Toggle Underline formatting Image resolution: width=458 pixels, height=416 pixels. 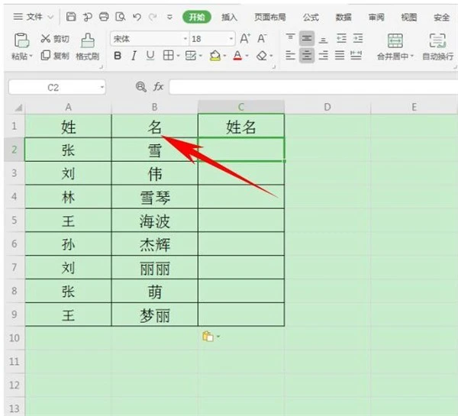pyautogui.click(x=150, y=56)
